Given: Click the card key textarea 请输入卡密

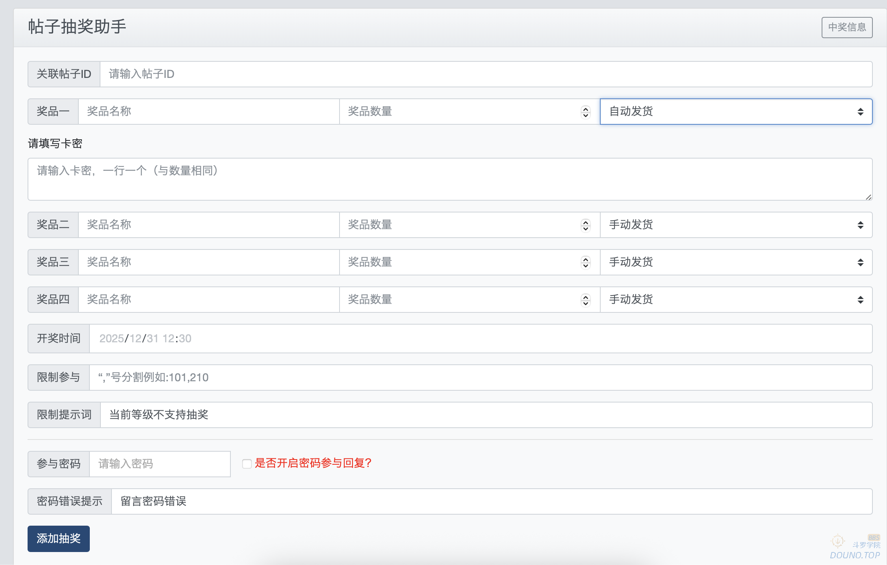Looking at the screenshot, I should click(449, 179).
